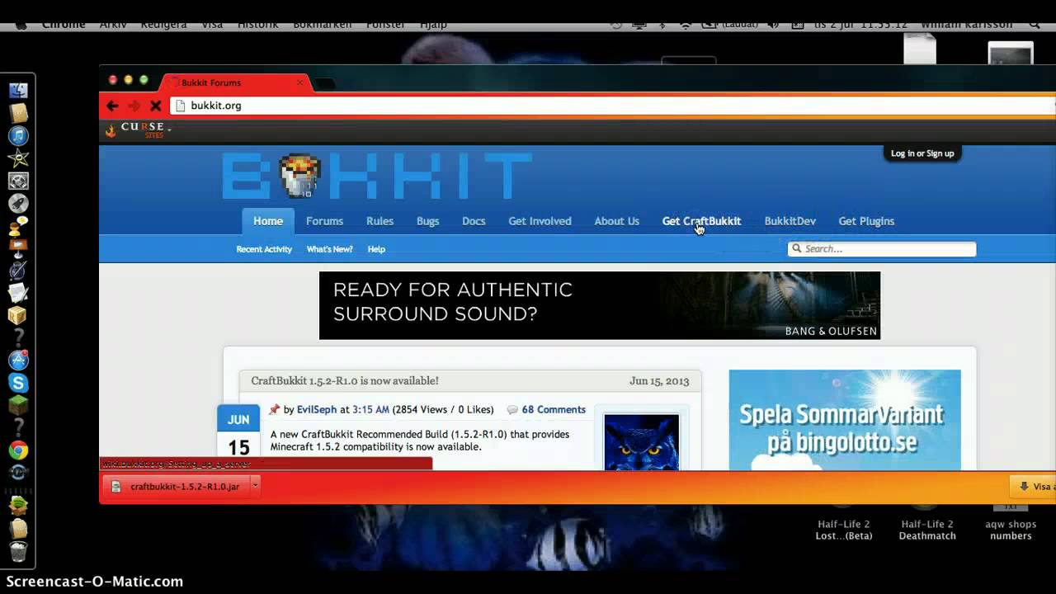Open the Curse Sites dropdown arrow

[x=169, y=130]
